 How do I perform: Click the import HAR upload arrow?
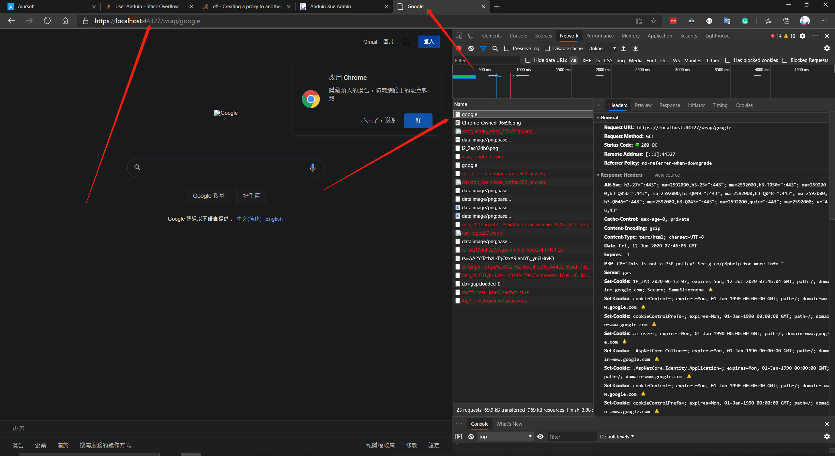pos(623,48)
